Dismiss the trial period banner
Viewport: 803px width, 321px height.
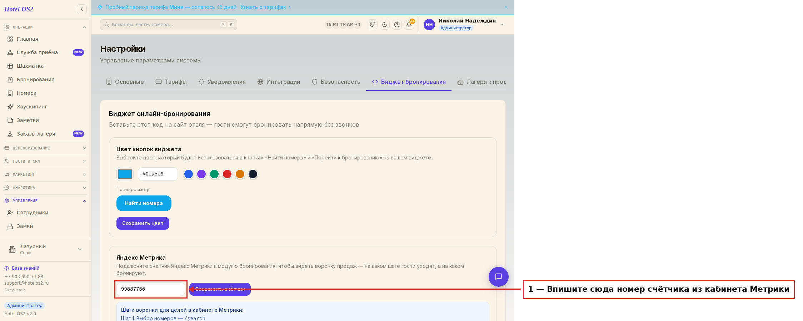[506, 7]
